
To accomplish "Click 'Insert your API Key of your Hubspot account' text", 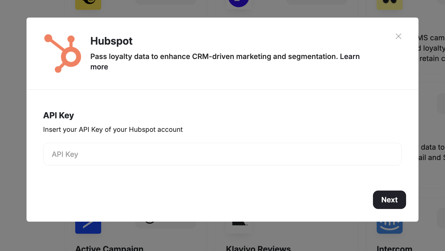I will point(113,130).
